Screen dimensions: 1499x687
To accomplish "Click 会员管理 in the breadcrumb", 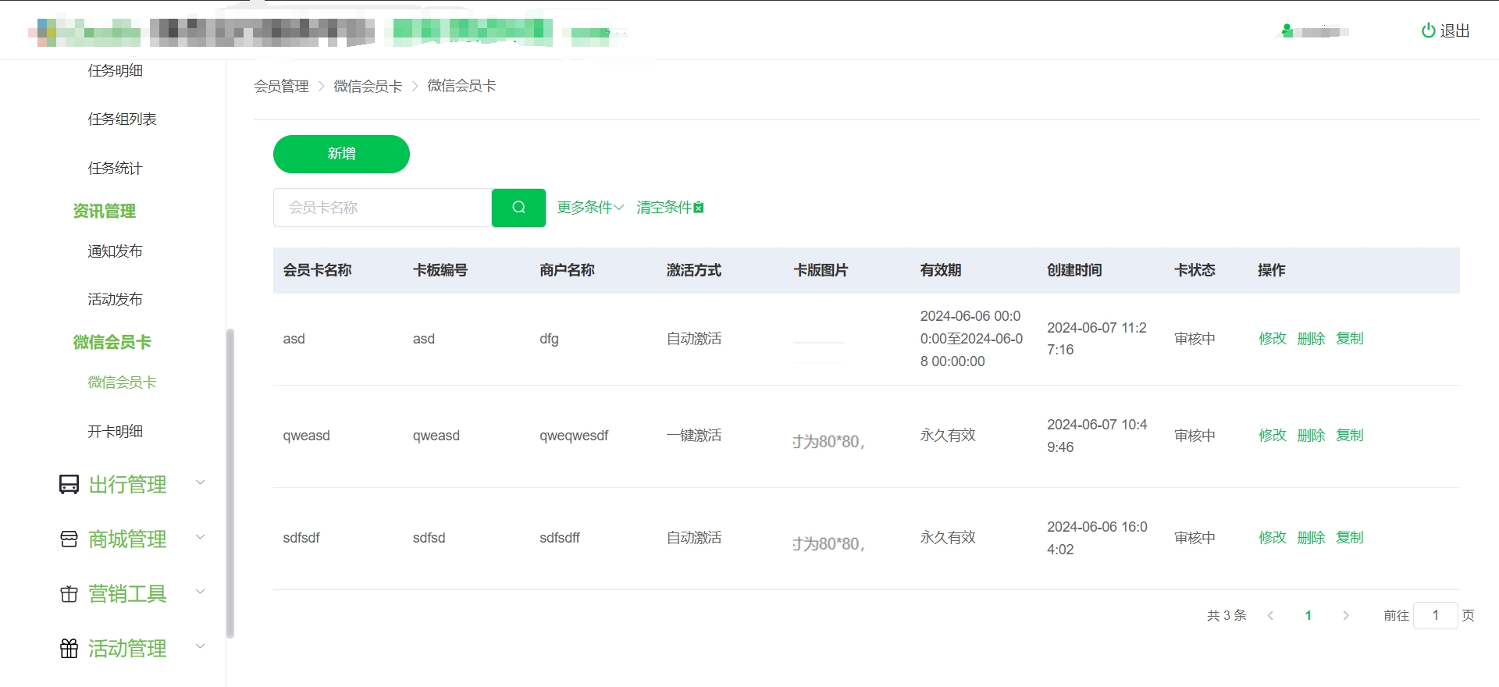I will [x=281, y=87].
